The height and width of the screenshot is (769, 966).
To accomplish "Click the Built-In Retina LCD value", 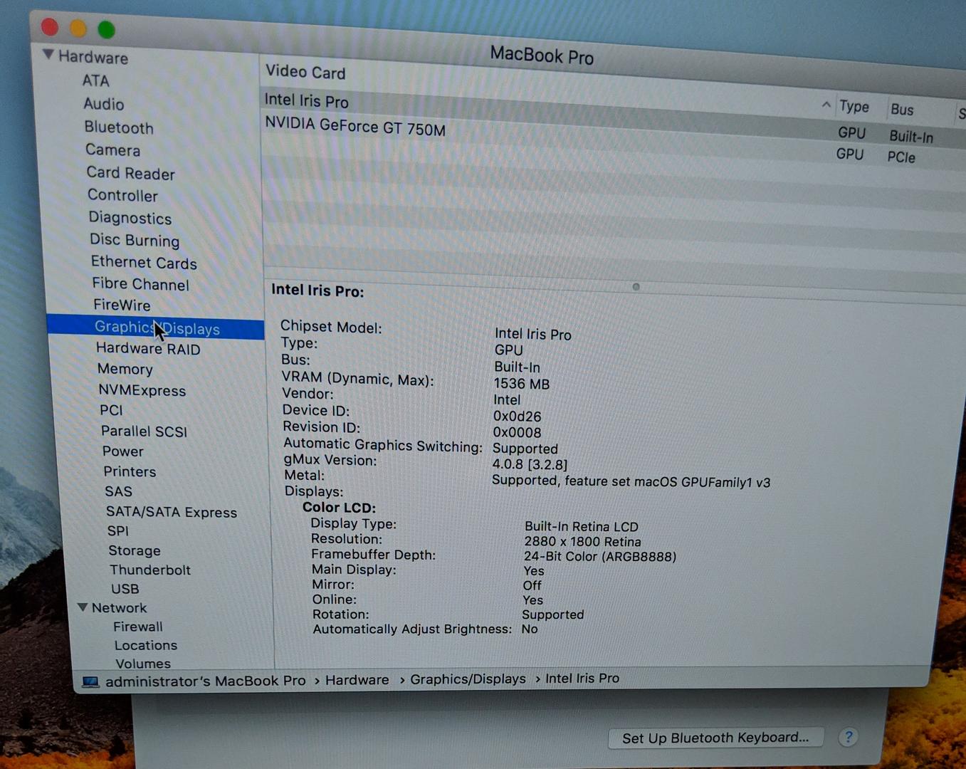I will point(581,526).
